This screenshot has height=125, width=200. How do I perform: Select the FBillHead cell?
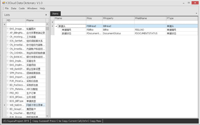click(x=94, y=26)
